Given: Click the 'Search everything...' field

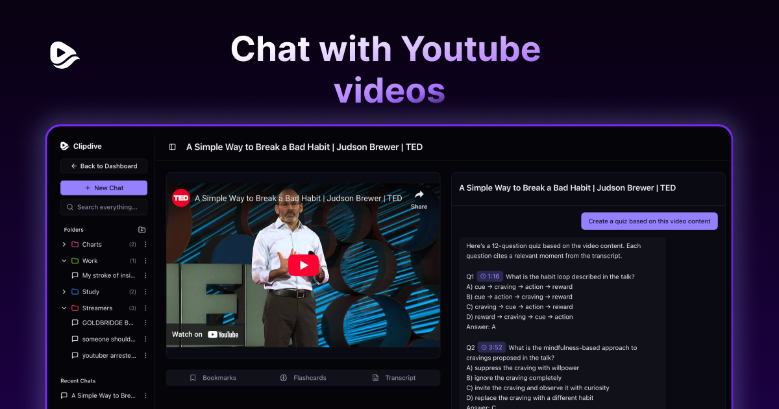Looking at the screenshot, I should tap(104, 207).
